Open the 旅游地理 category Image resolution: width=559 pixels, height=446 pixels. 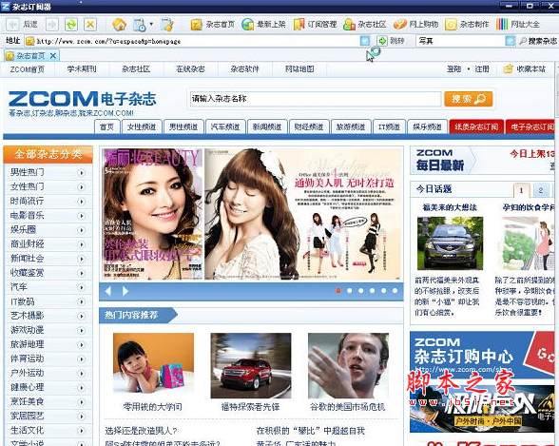coord(27,344)
